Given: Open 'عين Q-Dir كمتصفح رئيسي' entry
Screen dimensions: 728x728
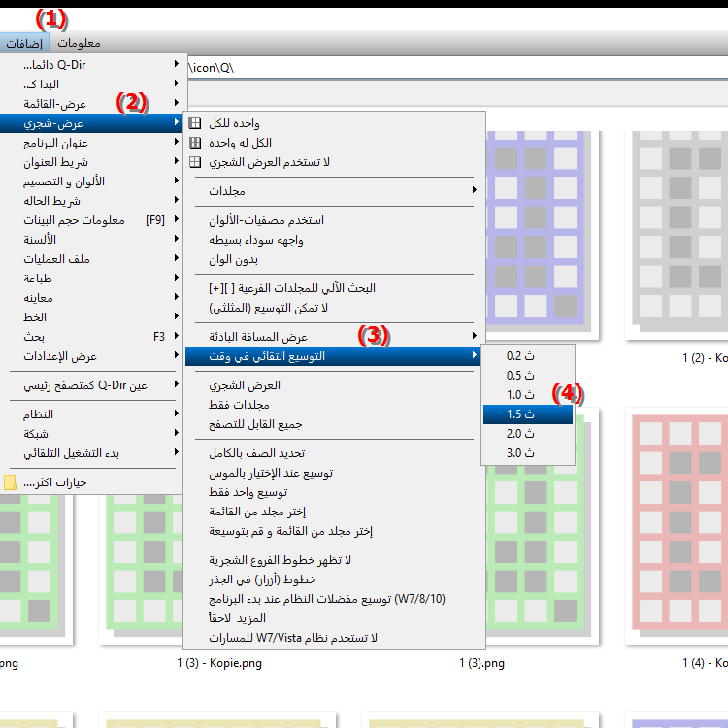Looking at the screenshot, I should point(91,385).
